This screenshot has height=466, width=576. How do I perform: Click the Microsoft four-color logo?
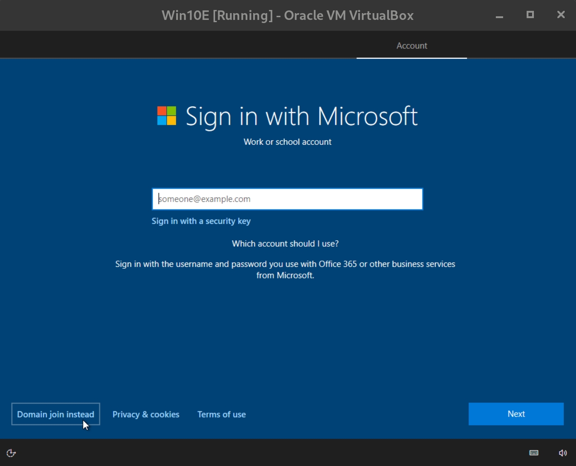[x=167, y=116]
